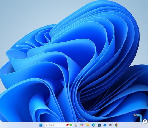Open the Microsoft Store app

click(99, 125)
